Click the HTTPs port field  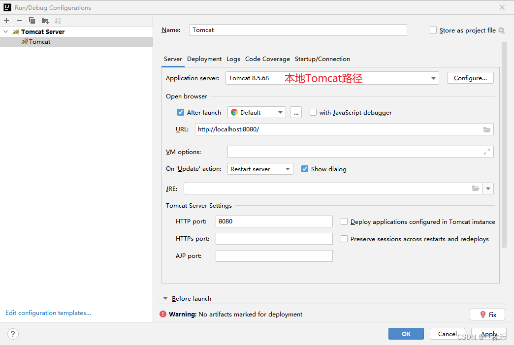274,239
